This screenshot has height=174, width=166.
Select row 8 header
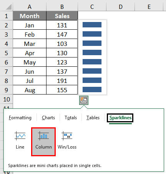point(7,81)
